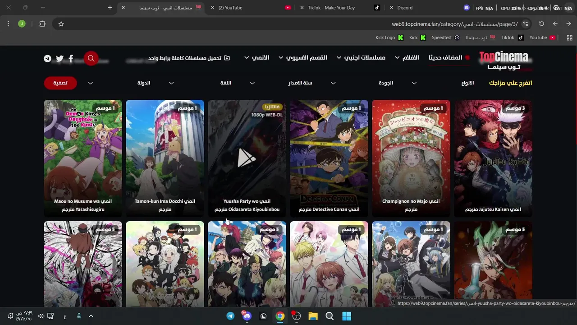Open the Kick bookmark
This screenshot has width=577, height=325.
(417, 37)
